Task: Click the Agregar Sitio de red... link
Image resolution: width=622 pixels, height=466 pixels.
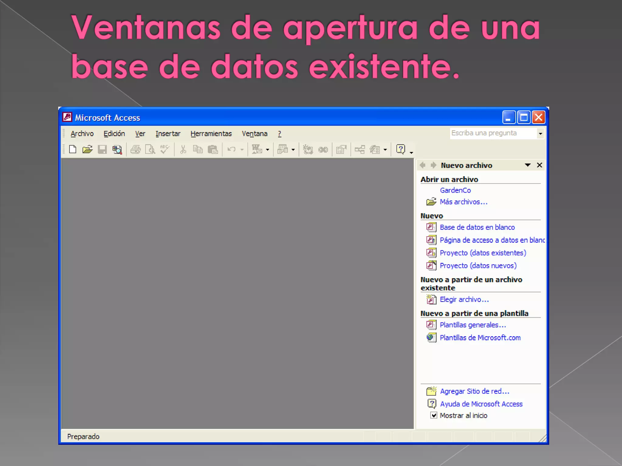Action: click(475, 391)
